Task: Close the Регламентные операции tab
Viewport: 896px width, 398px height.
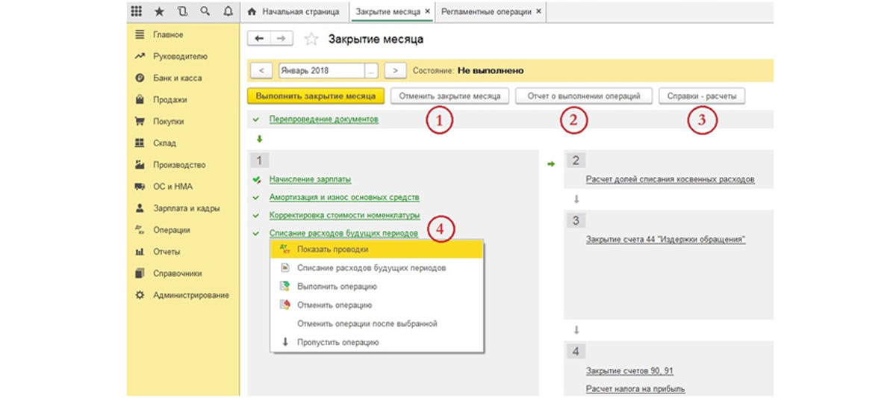Action: [x=538, y=12]
